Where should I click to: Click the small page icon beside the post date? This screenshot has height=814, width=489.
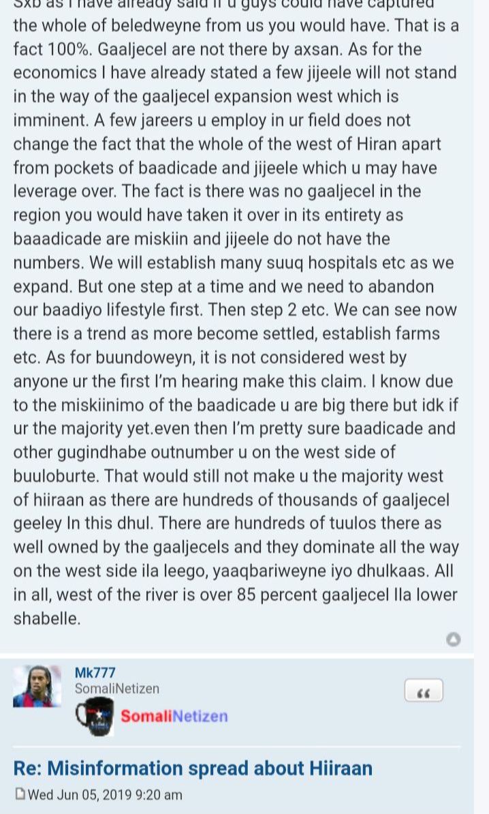coord(20,794)
